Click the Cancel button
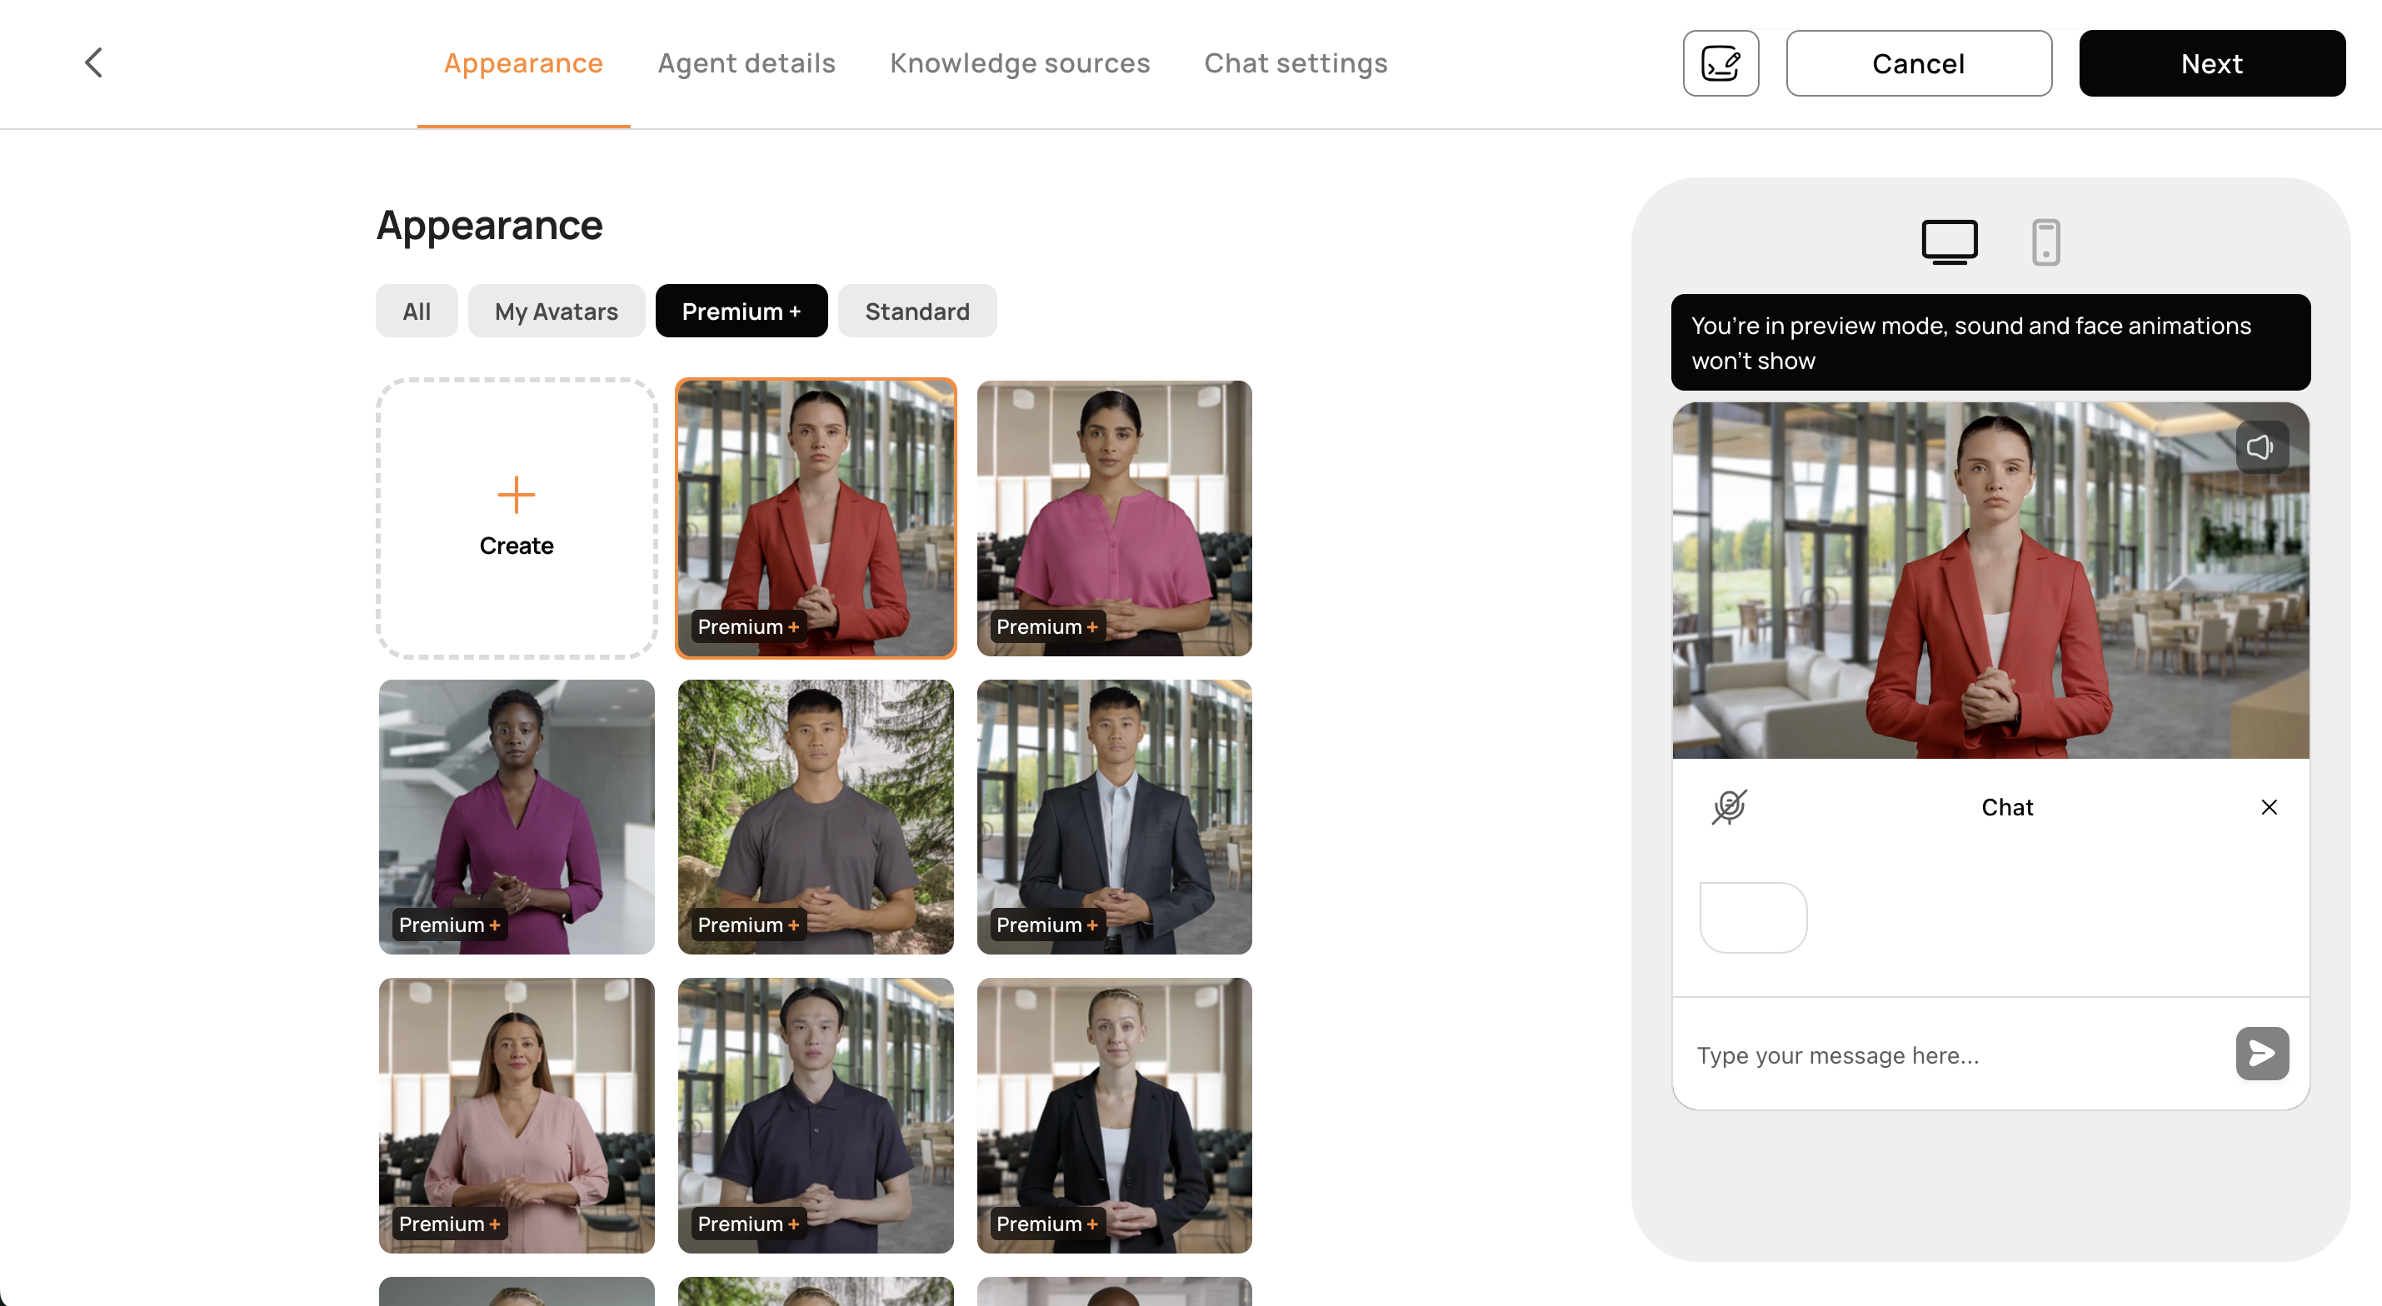This screenshot has width=2382, height=1306. point(1919,62)
